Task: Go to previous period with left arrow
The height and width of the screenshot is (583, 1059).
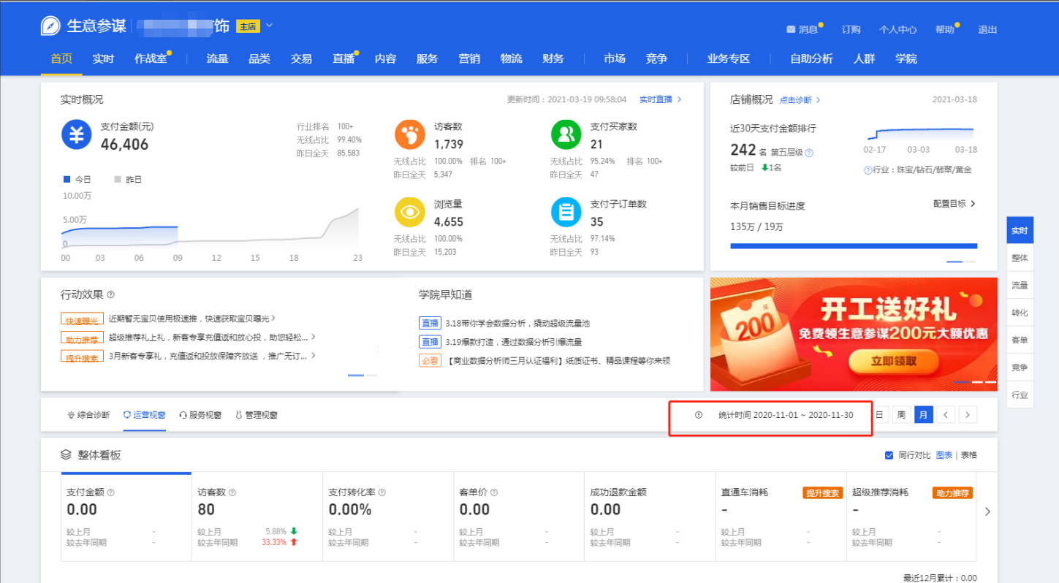Action: pyautogui.click(x=946, y=415)
